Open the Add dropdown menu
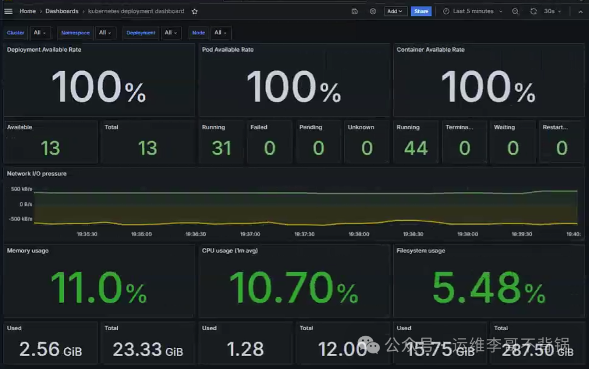The image size is (589, 369). 395,11
